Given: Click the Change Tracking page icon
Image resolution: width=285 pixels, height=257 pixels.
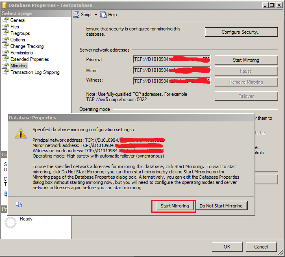Looking at the screenshot, I should coord(5,46).
